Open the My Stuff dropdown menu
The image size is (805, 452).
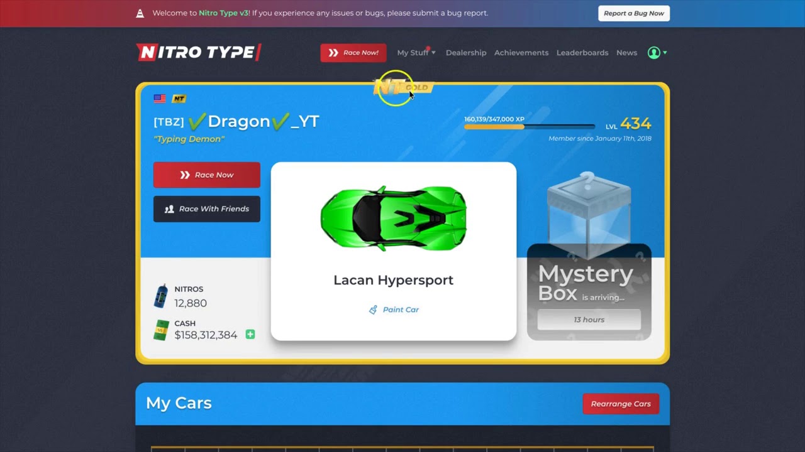click(x=416, y=53)
